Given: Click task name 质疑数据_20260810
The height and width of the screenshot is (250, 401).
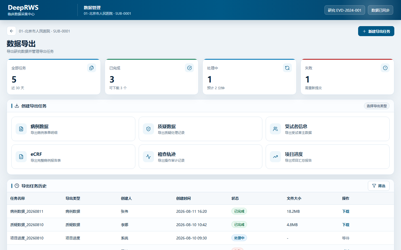Looking at the screenshot, I should (x=27, y=225).
